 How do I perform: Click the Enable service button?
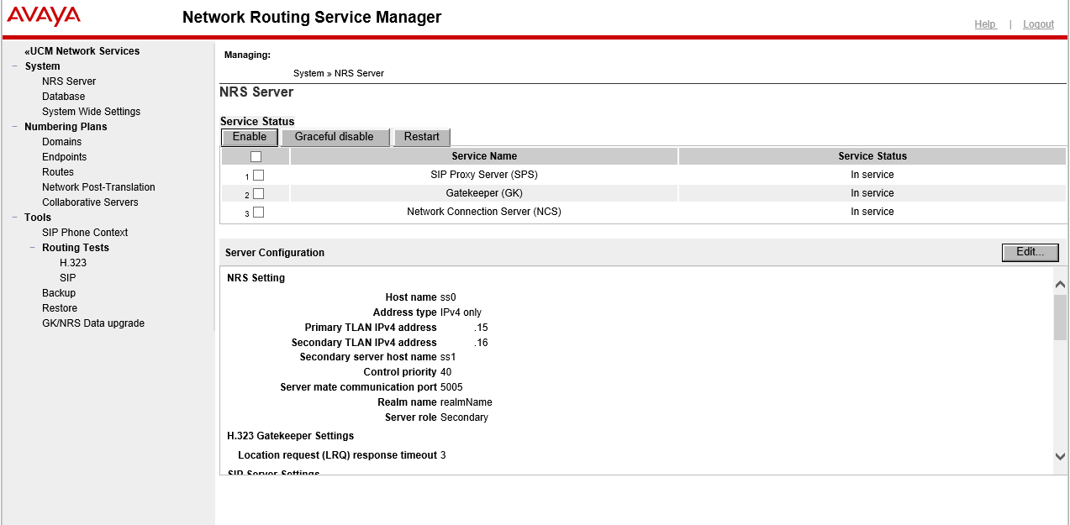pyautogui.click(x=250, y=137)
